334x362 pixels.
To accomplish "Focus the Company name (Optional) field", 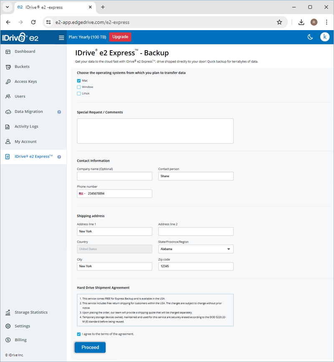I will [x=115, y=176].
